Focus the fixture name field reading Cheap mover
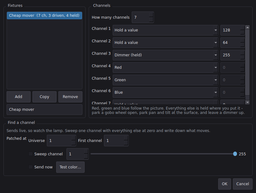 pyautogui.click(x=44, y=110)
